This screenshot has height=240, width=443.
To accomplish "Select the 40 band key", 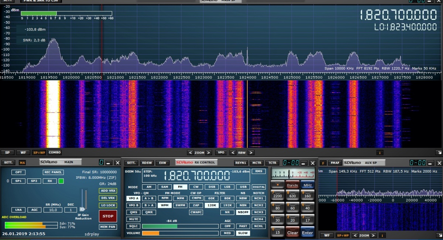I will [x=307, y=208].
